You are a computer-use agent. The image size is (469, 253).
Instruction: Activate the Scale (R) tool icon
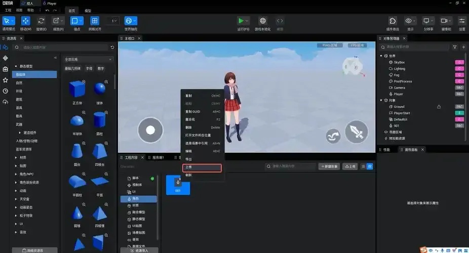(56, 21)
